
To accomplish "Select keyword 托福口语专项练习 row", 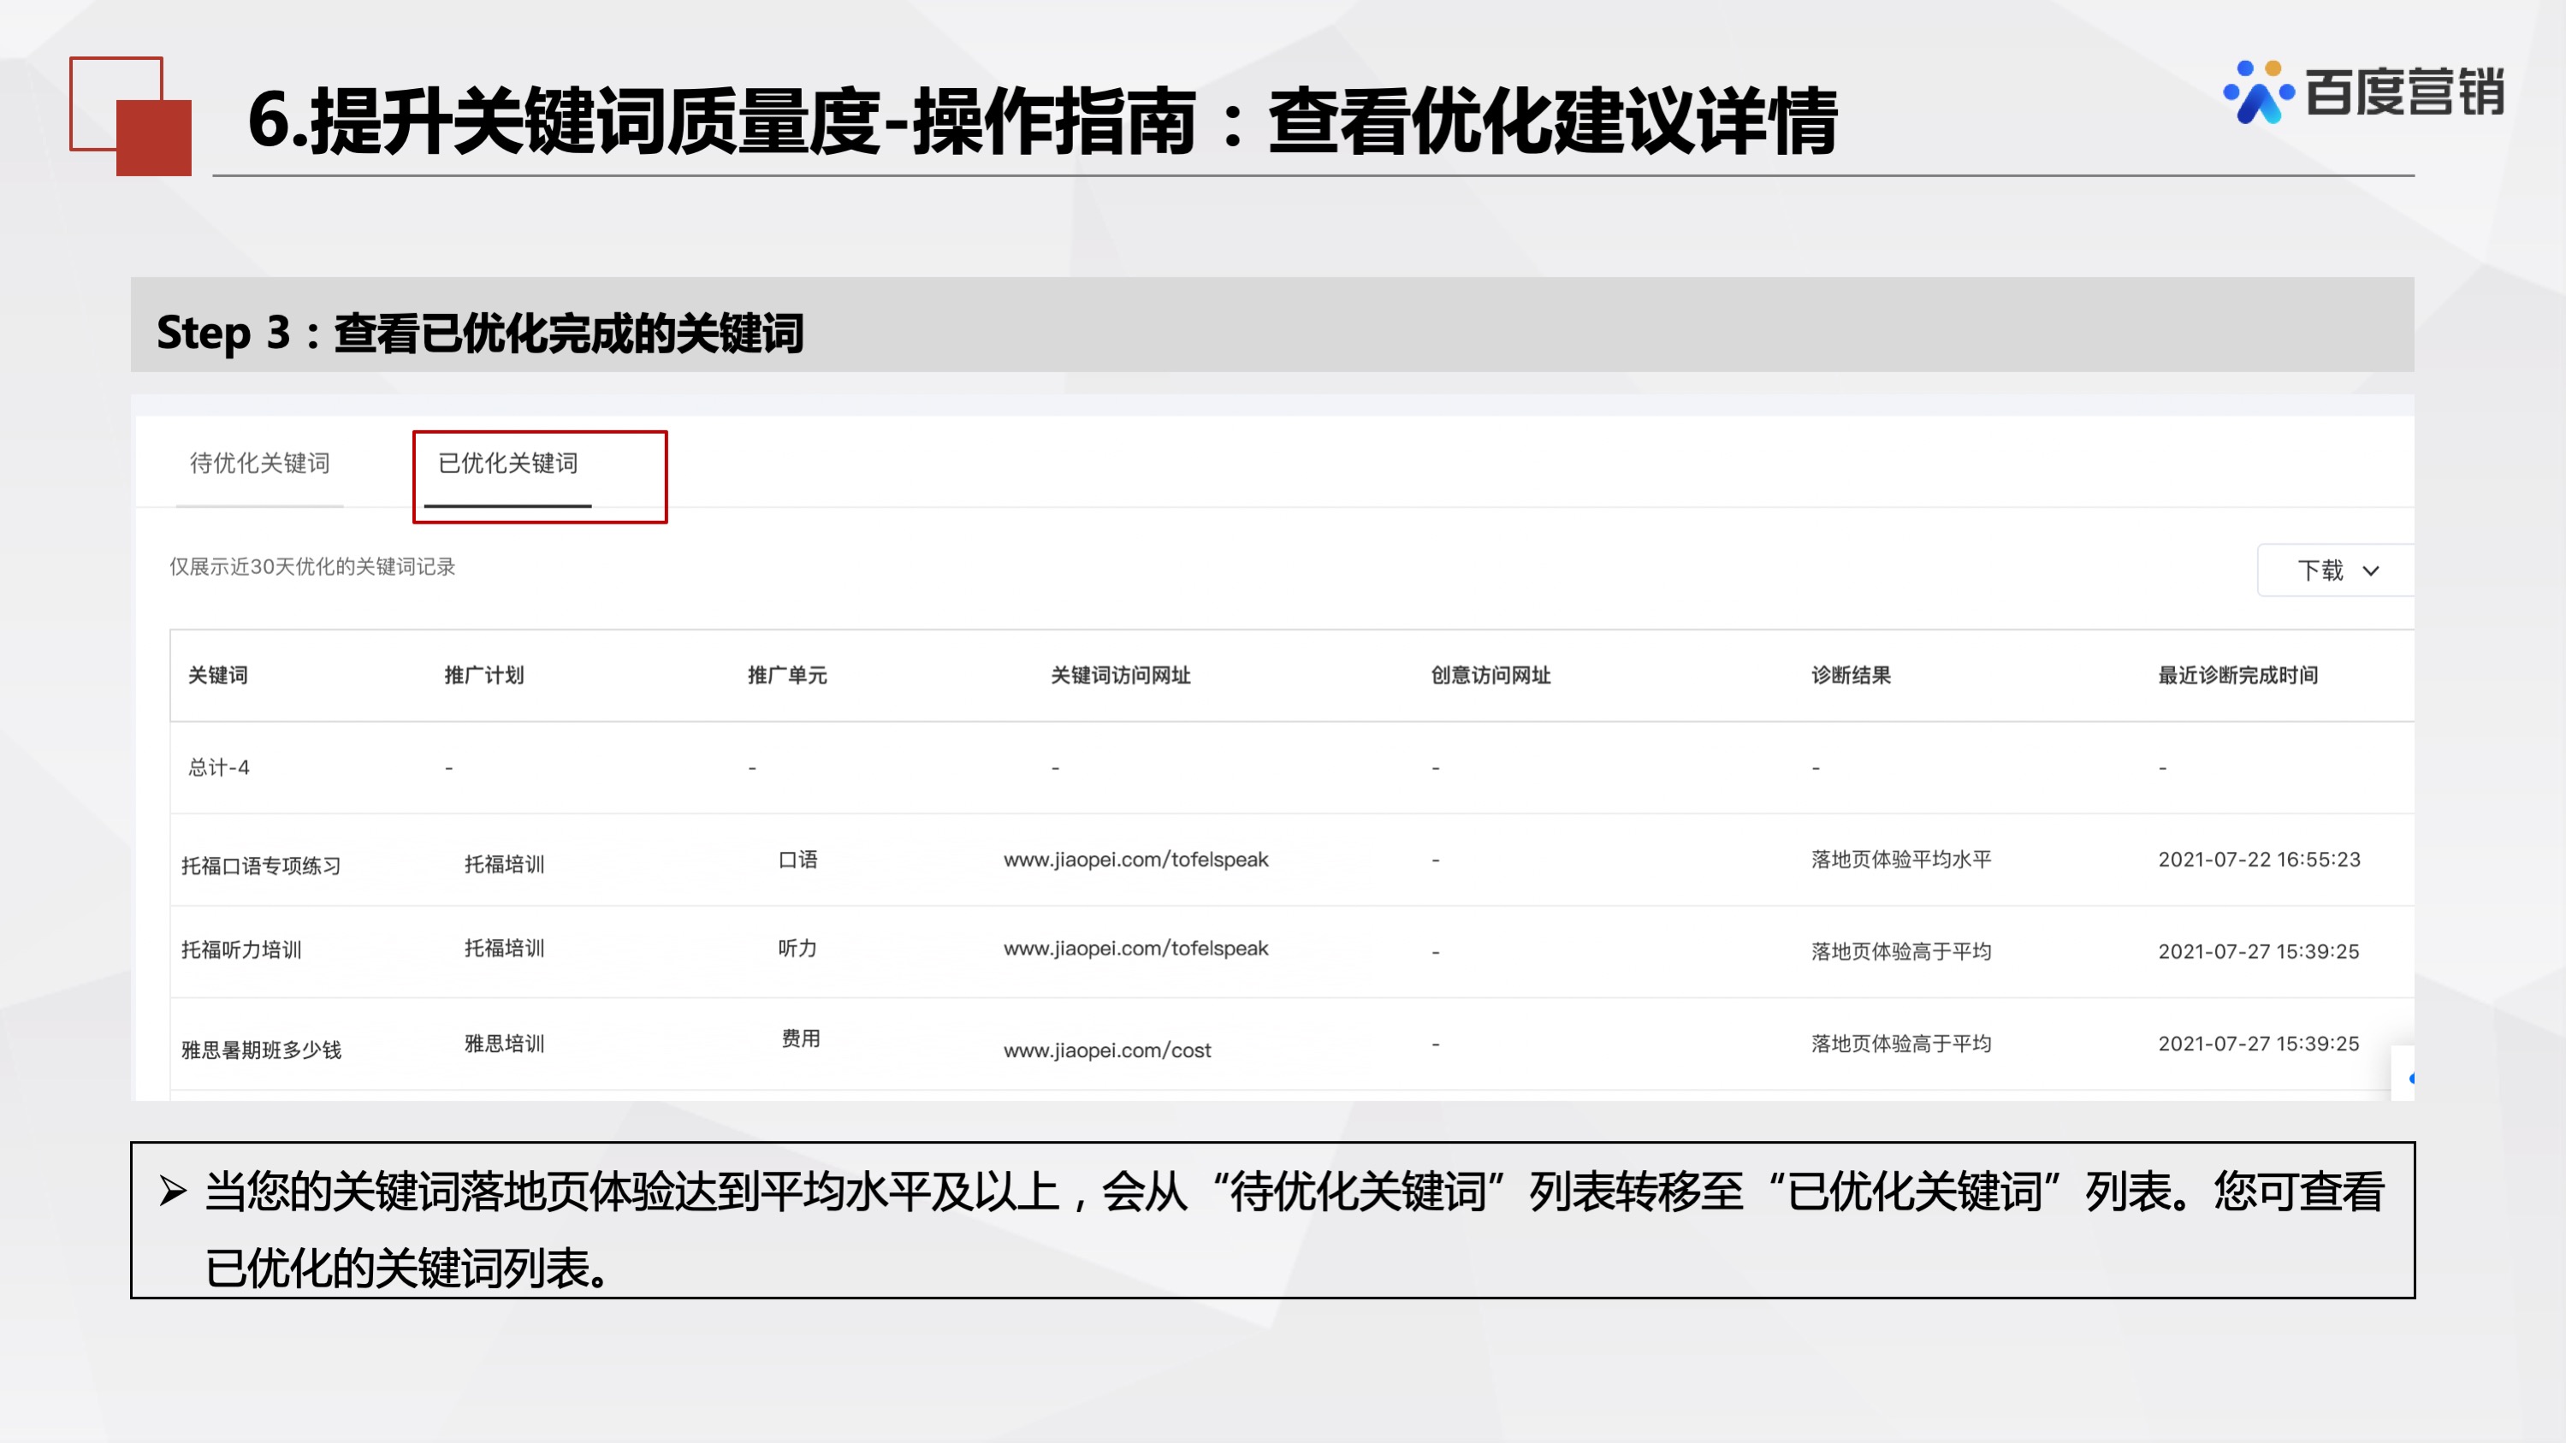I will point(262,866).
